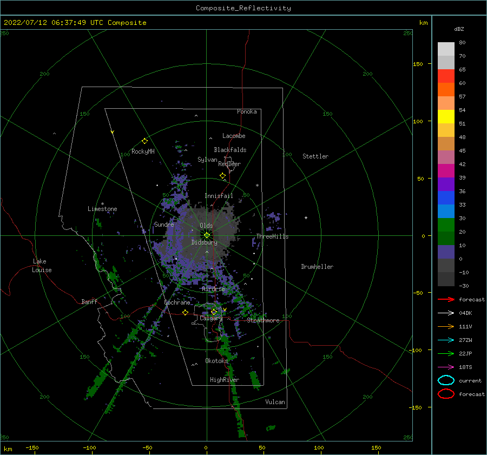Viewport: 487px width, 455px height.
Task: Click the -150 tick on bottom axis
Action: [32, 447]
